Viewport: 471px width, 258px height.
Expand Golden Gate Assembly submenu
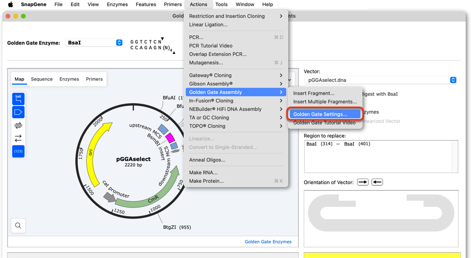[x=236, y=92]
